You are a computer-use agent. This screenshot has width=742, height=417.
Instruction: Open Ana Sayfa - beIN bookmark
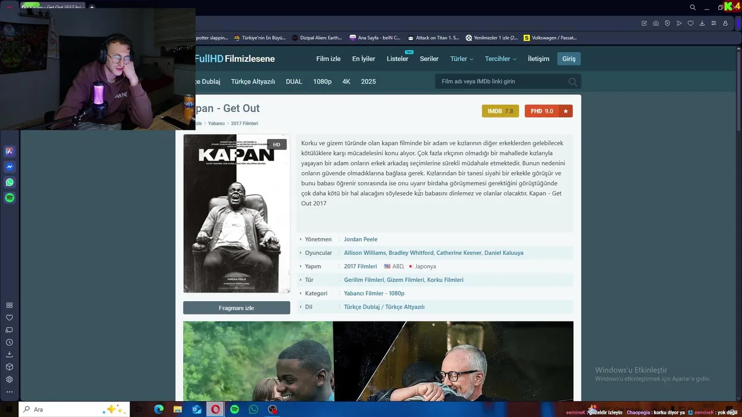[x=374, y=38]
